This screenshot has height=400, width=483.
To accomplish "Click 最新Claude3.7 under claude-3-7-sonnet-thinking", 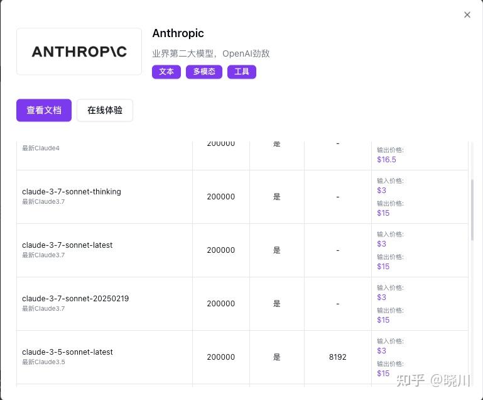I will tap(43, 201).
